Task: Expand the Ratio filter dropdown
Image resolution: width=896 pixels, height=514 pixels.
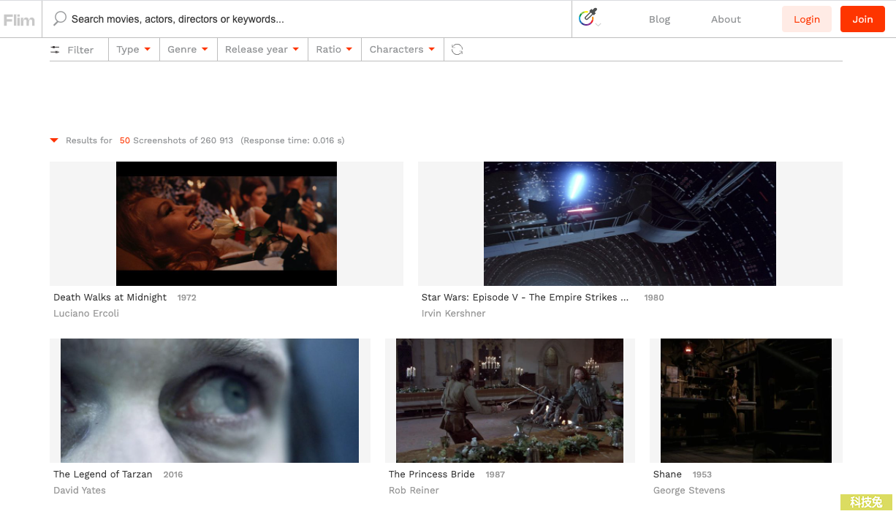Action: (334, 50)
